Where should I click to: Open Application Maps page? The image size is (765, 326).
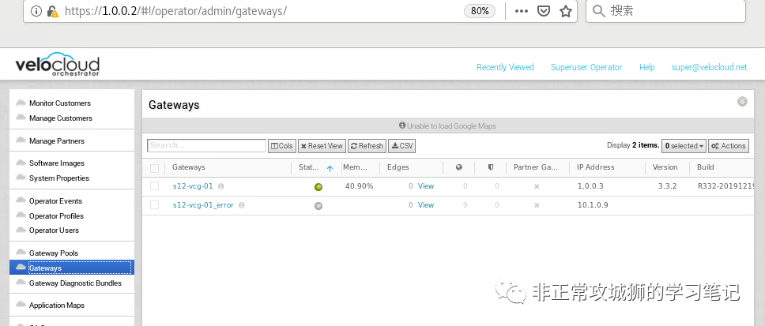pos(57,305)
